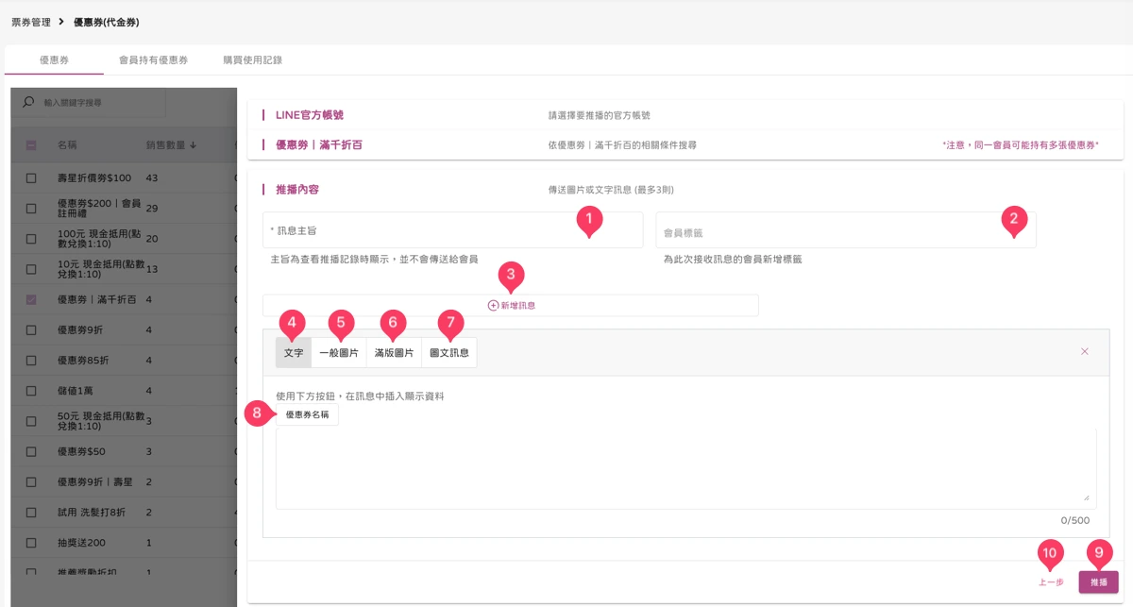Check the 儲值1萬 row checkbox
This screenshot has width=1133, height=607.
[31, 390]
